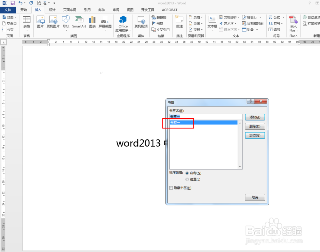Screen dimensions: 320x252
Task: Open Office apps (应用程序) button
Action: [x=123, y=24]
